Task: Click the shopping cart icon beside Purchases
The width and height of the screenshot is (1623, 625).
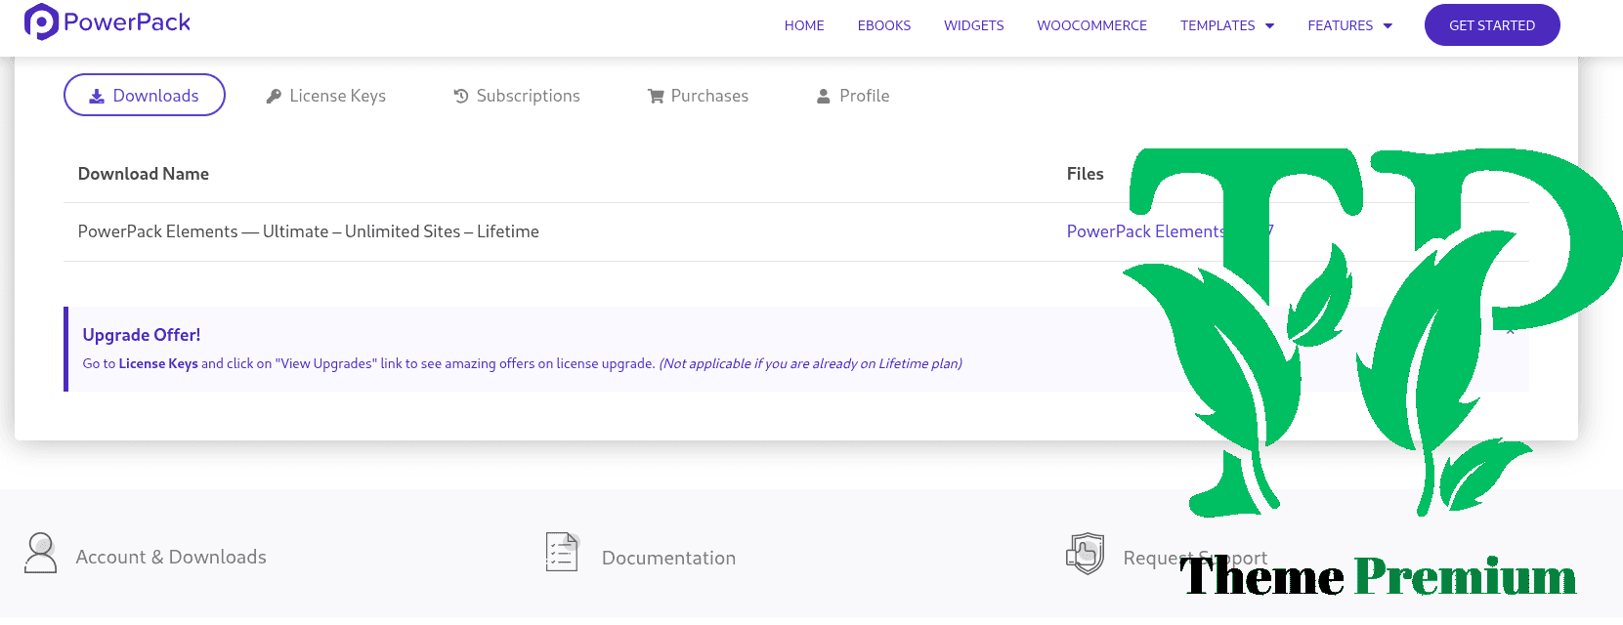Action: (x=656, y=96)
